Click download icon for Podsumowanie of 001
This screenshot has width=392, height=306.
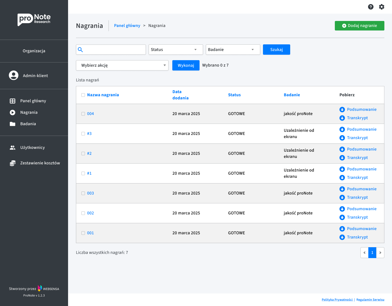tap(342, 229)
